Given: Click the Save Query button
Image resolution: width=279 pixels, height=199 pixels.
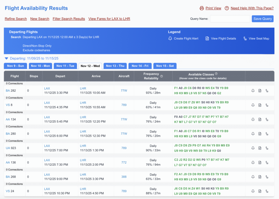Looking at the screenshot, I should tap(262, 19).
